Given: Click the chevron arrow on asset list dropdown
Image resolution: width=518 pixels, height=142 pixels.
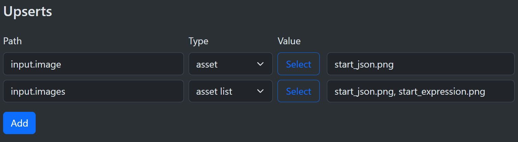Looking at the screenshot, I should 260,91.
